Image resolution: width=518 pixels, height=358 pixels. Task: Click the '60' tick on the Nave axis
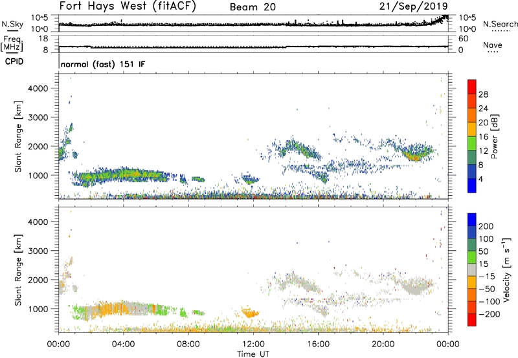pyautogui.click(x=463, y=39)
